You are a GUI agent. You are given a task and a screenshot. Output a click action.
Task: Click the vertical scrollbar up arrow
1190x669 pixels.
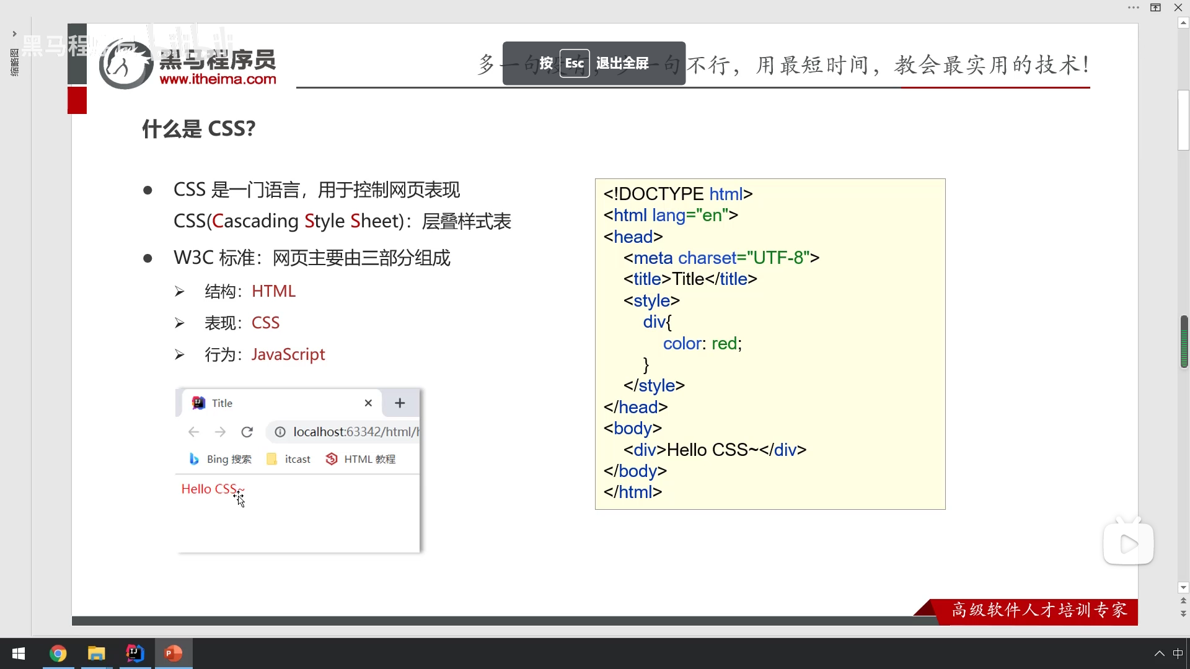click(x=1183, y=23)
